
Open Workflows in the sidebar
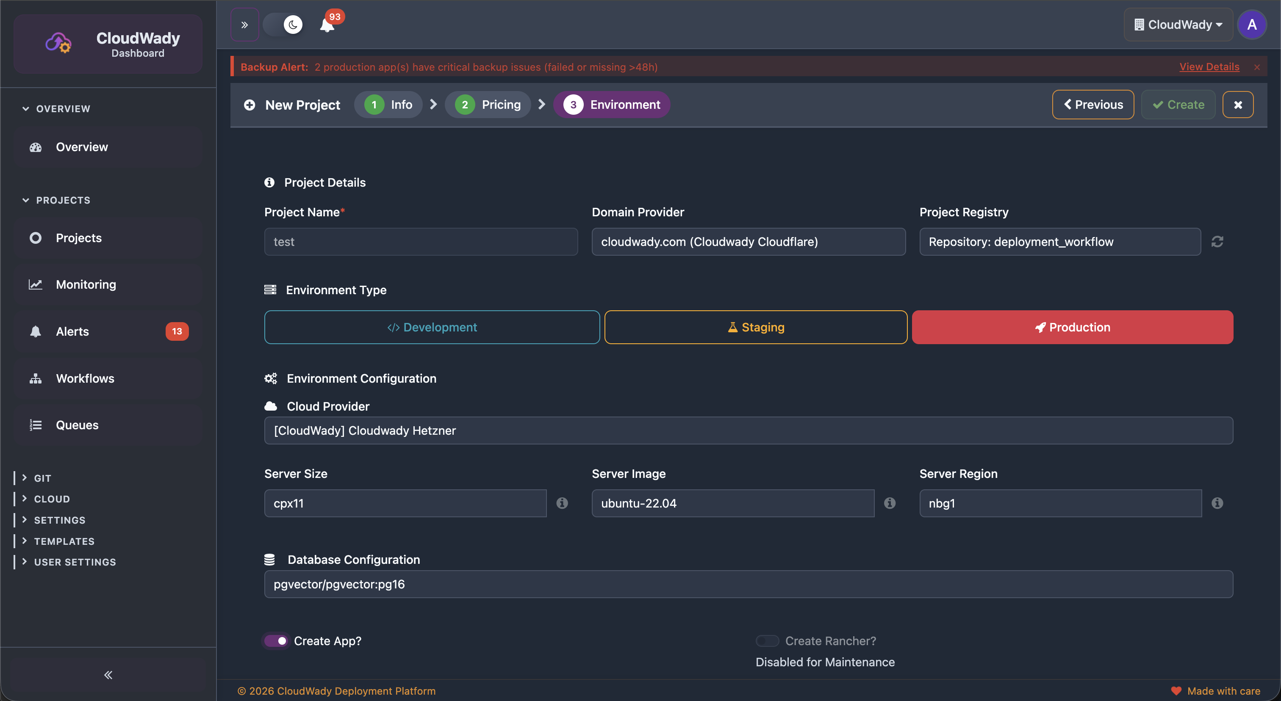pyautogui.click(x=85, y=378)
